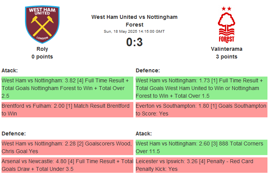The image size is (269, 177).
Task: Open the Leicester vs Ipswich penalty bet
Action: click(201, 165)
